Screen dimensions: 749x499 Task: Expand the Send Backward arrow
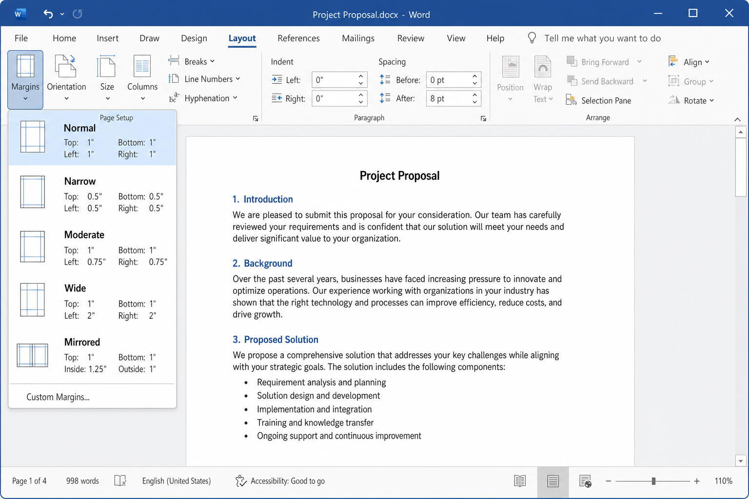[645, 81]
